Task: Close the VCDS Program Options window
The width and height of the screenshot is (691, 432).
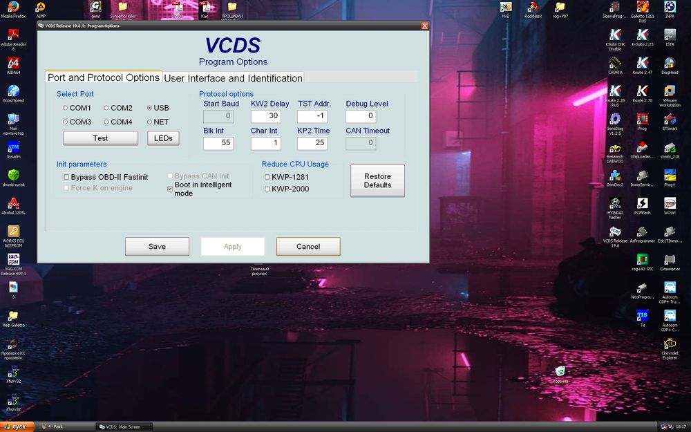Action: [424, 26]
